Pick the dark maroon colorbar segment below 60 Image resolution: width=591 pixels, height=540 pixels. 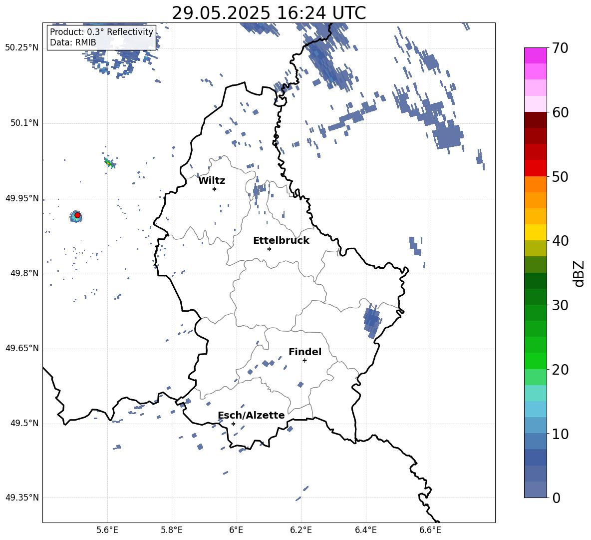536,120
